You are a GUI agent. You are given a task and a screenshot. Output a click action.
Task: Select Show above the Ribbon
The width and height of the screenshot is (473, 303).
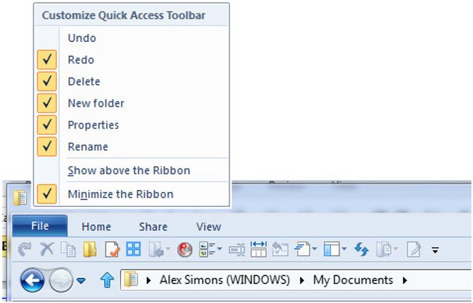[x=132, y=170]
